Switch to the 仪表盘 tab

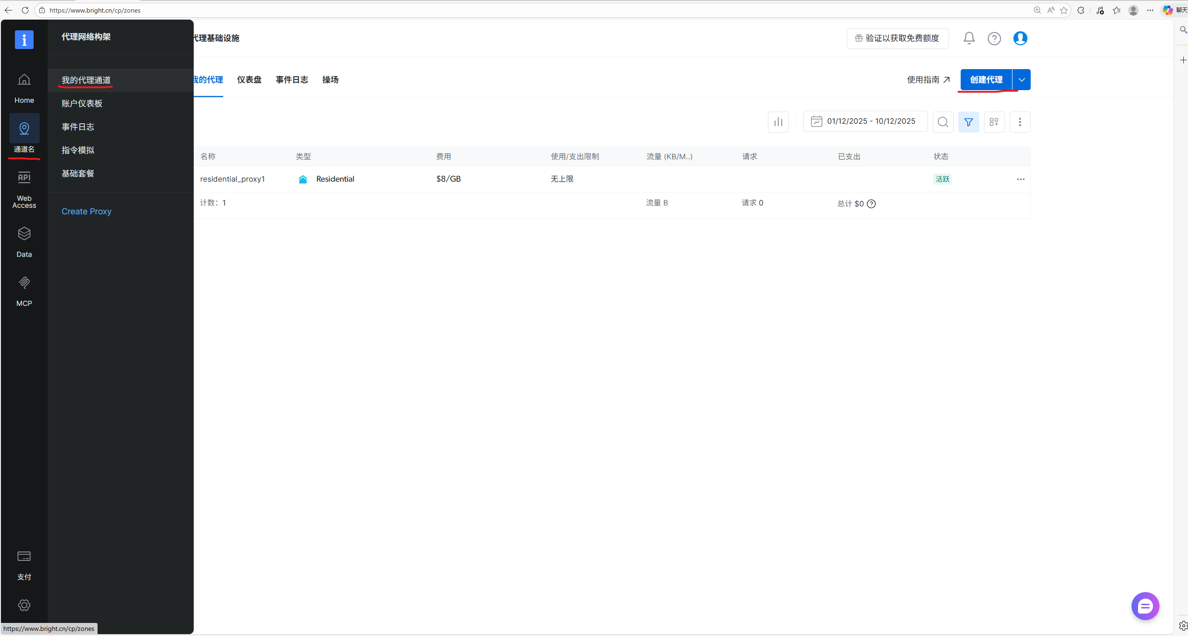[249, 80]
